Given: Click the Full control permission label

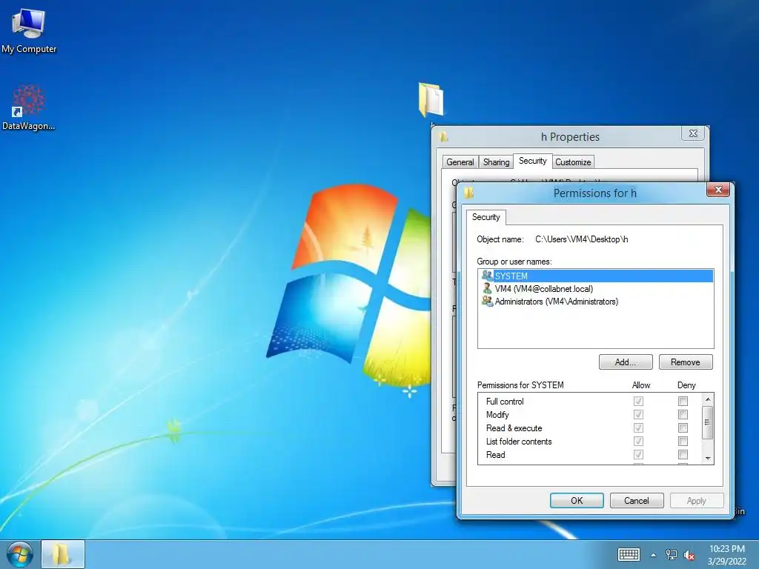Looking at the screenshot, I should click(x=505, y=402).
